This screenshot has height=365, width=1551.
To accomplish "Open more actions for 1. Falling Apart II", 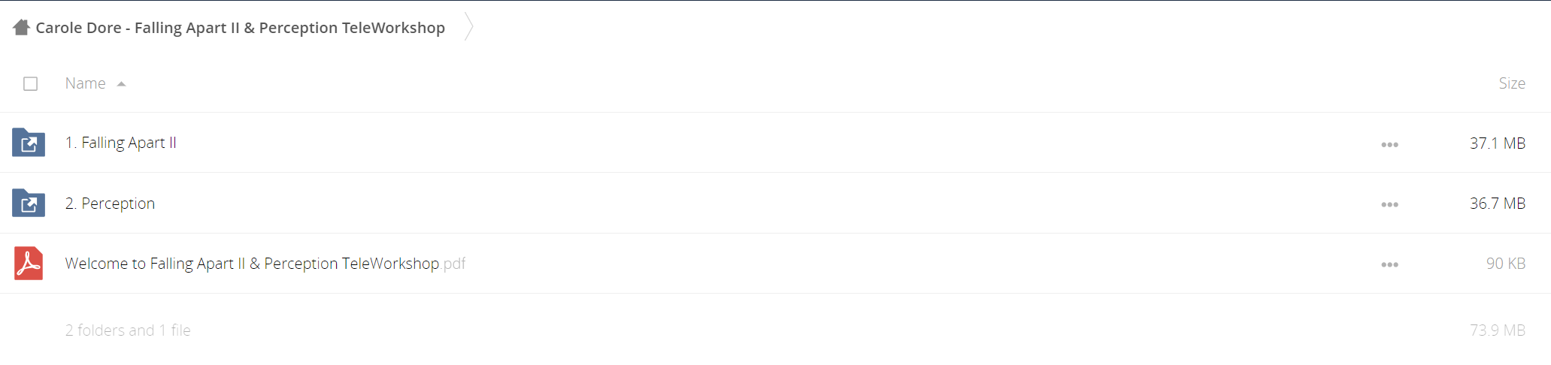I will pos(1389,144).
